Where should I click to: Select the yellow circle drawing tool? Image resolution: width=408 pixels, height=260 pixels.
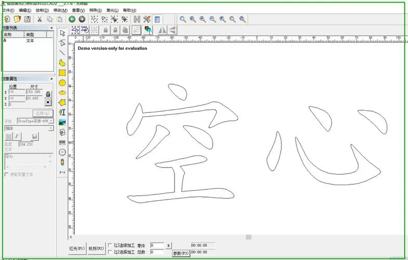click(x=62, y=83)
